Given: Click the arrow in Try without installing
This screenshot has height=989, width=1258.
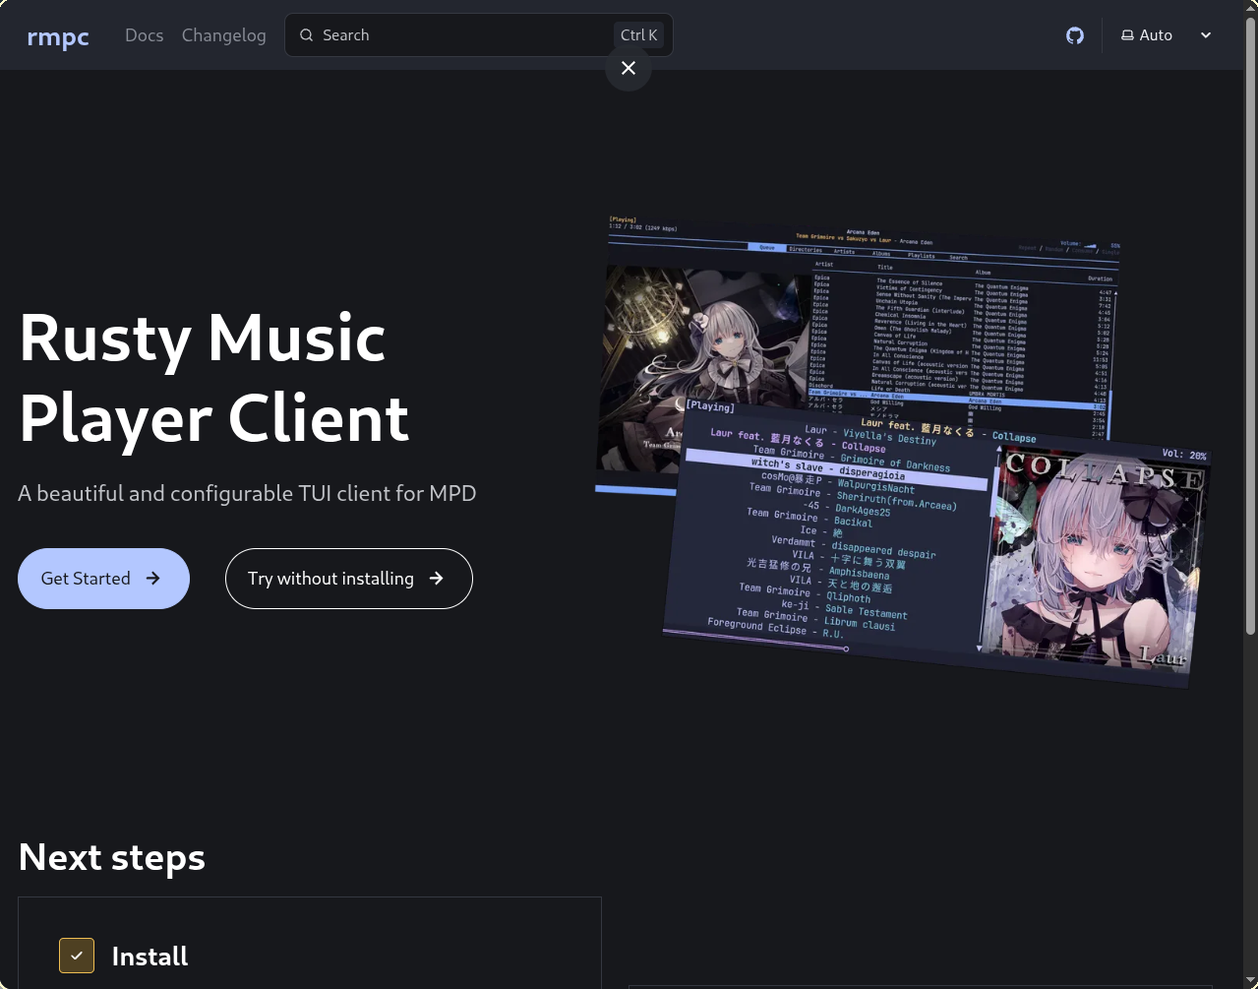Looking at the screenshot, I should pos(437,579).
